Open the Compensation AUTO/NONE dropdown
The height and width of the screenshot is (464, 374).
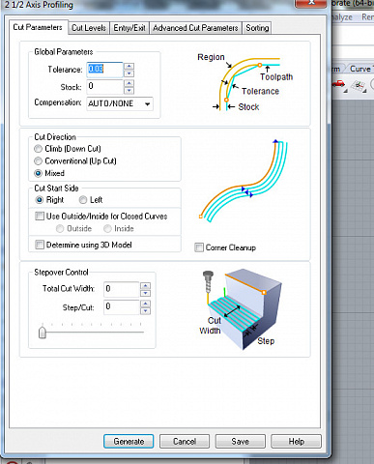pos(120,103)
